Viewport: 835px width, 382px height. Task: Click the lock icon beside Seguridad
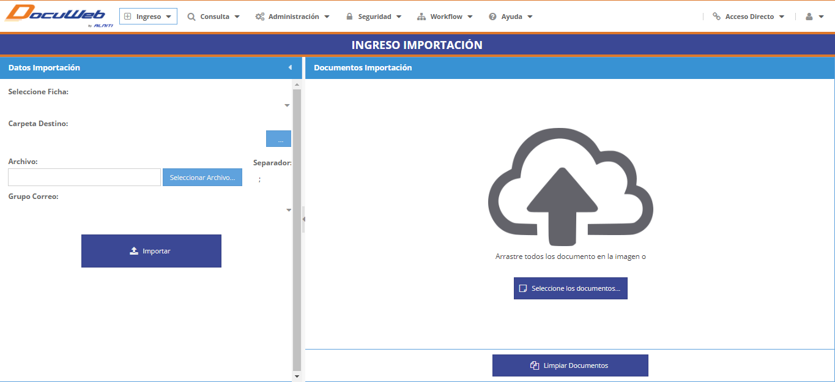351,17
